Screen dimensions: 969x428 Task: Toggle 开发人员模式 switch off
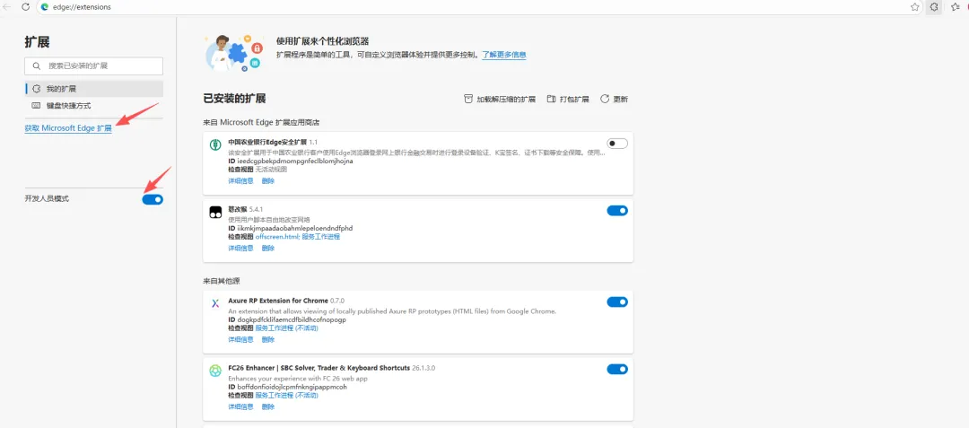[153, 199]
